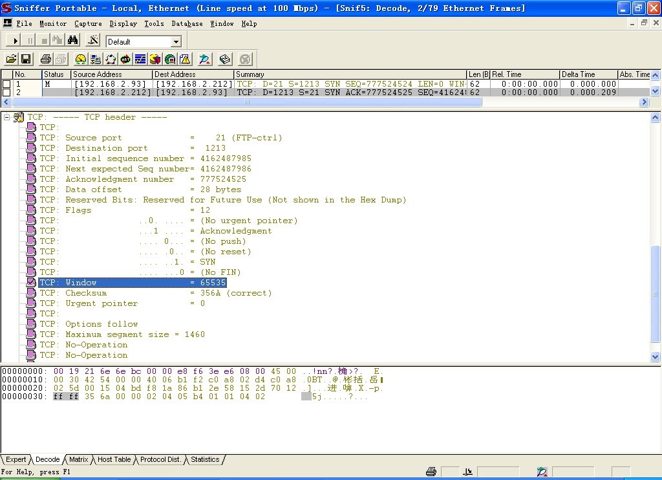
Task: Click the Sniffer Portable title bar icon
Action: (x=6, y=8)
